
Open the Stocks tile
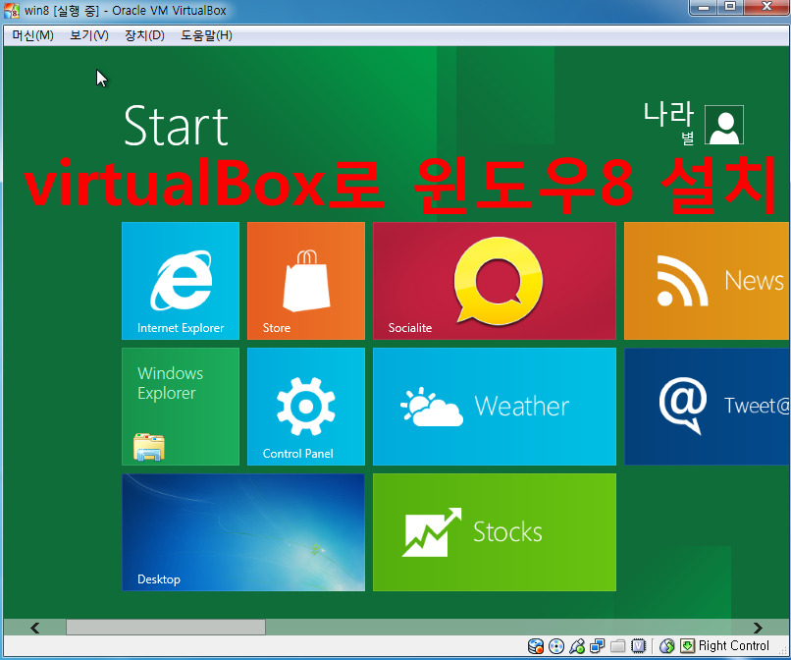point(494,532)
